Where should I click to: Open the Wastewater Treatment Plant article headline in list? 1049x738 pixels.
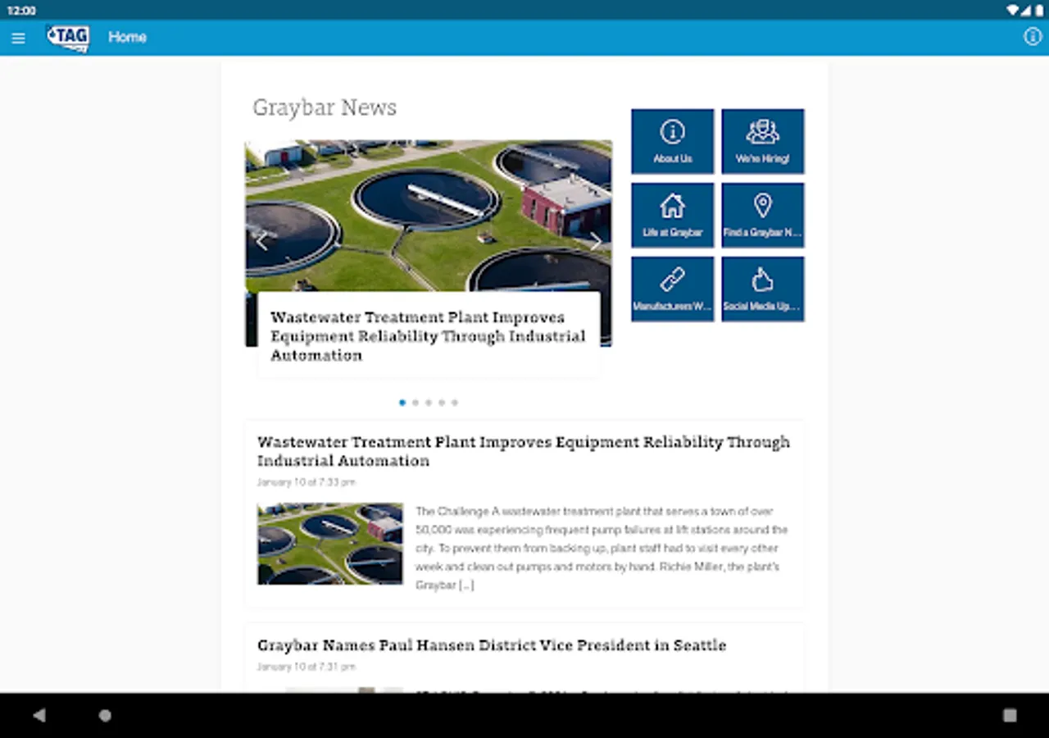[x=524, y=451]
